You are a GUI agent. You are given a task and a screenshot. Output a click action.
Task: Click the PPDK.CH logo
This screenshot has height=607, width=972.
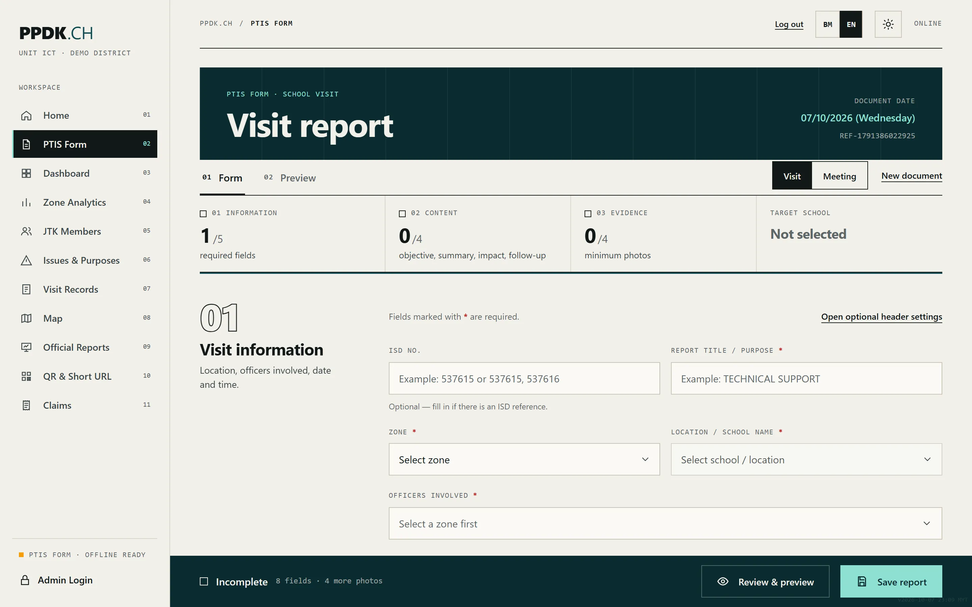pos(56,33)
